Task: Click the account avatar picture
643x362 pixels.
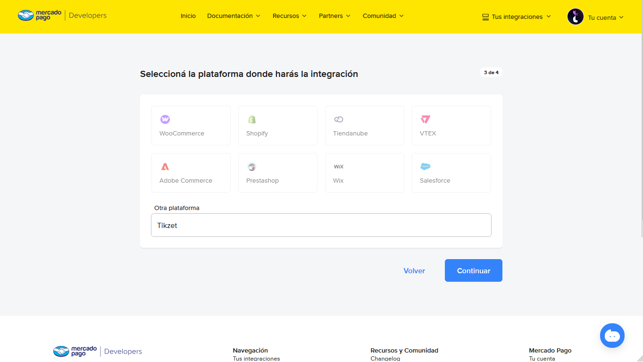Action: point(576,17)
